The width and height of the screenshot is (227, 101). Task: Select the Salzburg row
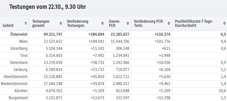pos(113,70)
